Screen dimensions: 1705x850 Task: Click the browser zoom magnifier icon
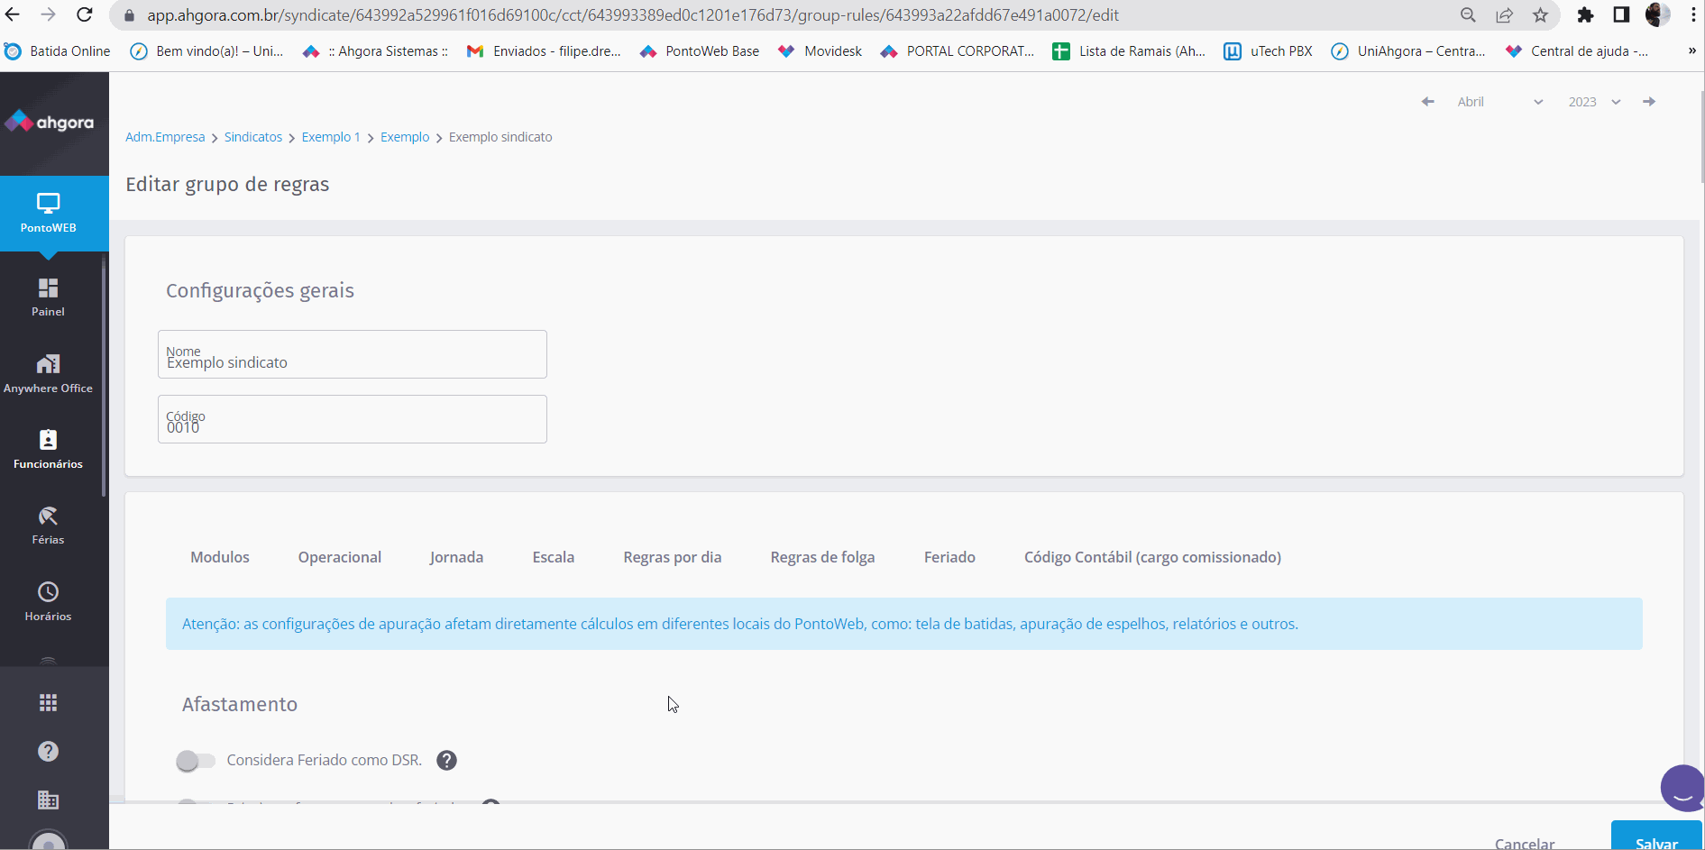(x=1468, y=15)
